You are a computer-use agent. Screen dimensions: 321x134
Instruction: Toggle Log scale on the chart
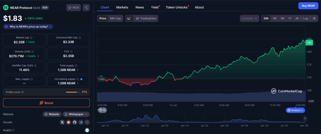coord(305,18)
